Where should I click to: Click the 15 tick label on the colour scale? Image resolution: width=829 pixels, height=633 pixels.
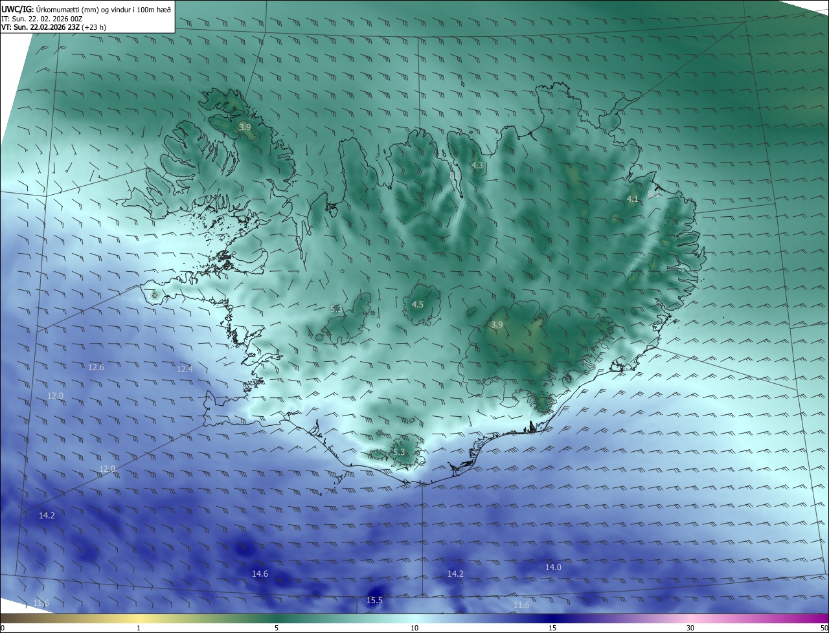tap(552, 628)
